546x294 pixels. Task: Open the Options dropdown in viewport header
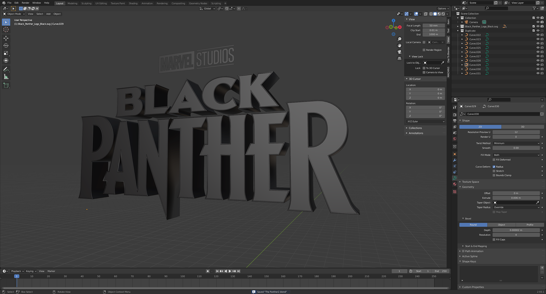[x=443, y=9]
